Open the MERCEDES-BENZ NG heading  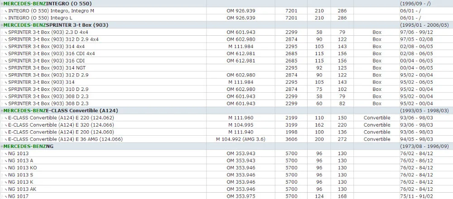[x=28, y=147]
